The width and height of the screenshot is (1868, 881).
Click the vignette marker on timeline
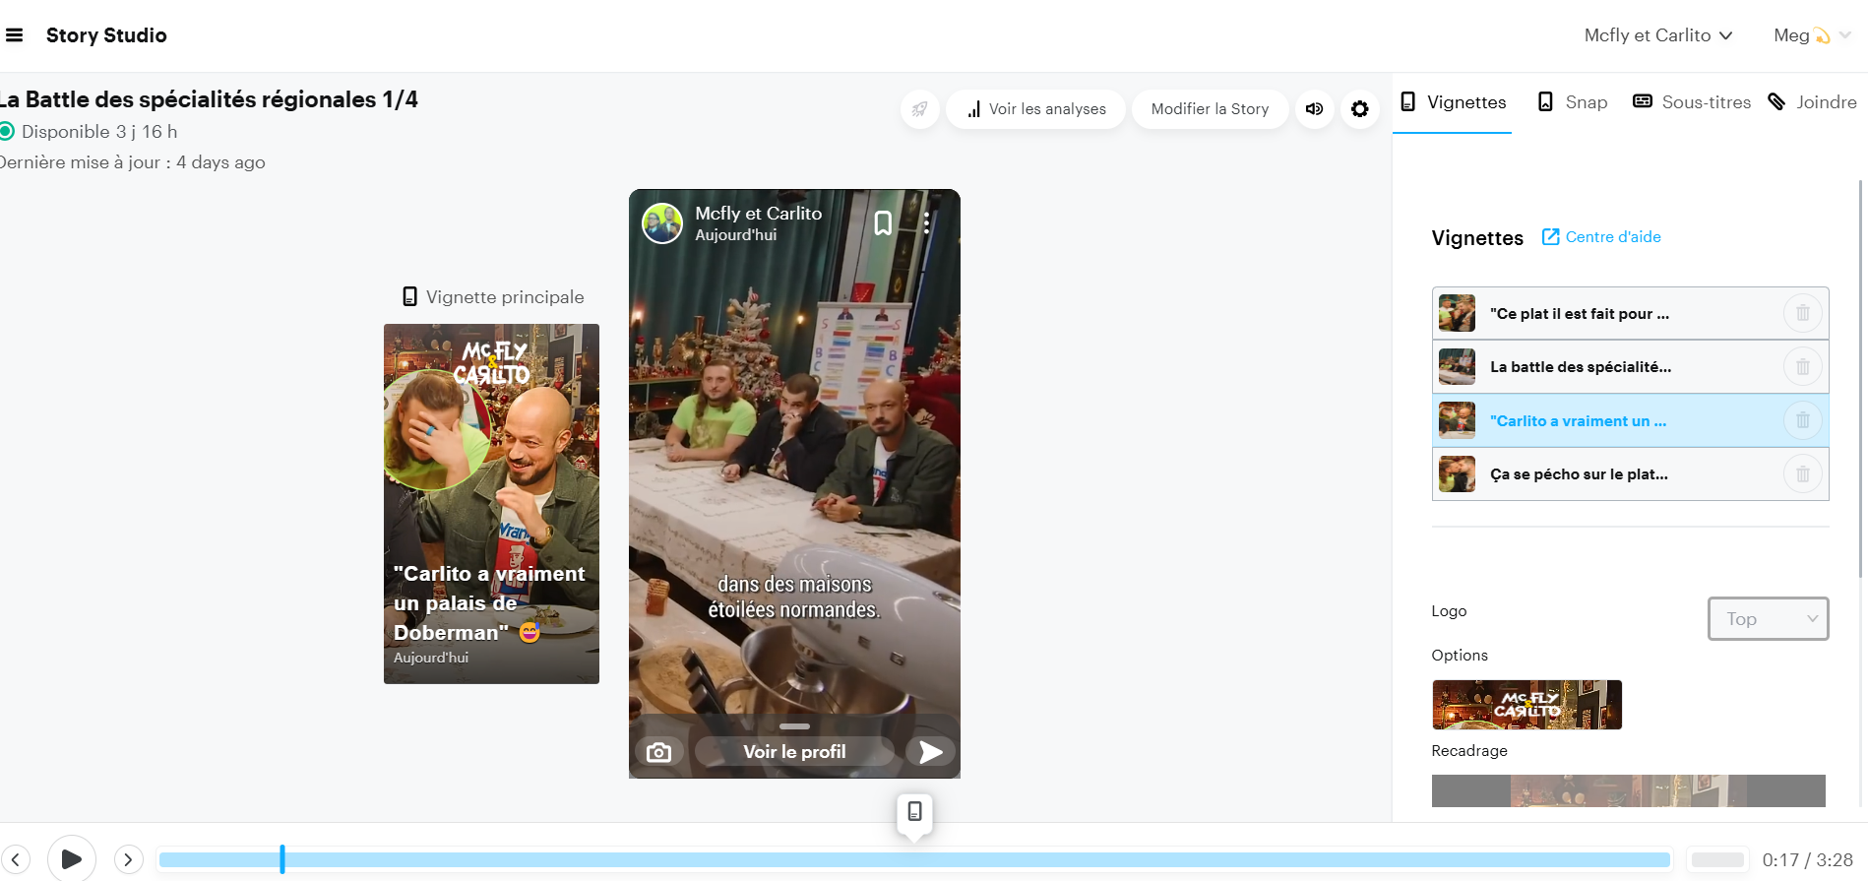[914, 812]
